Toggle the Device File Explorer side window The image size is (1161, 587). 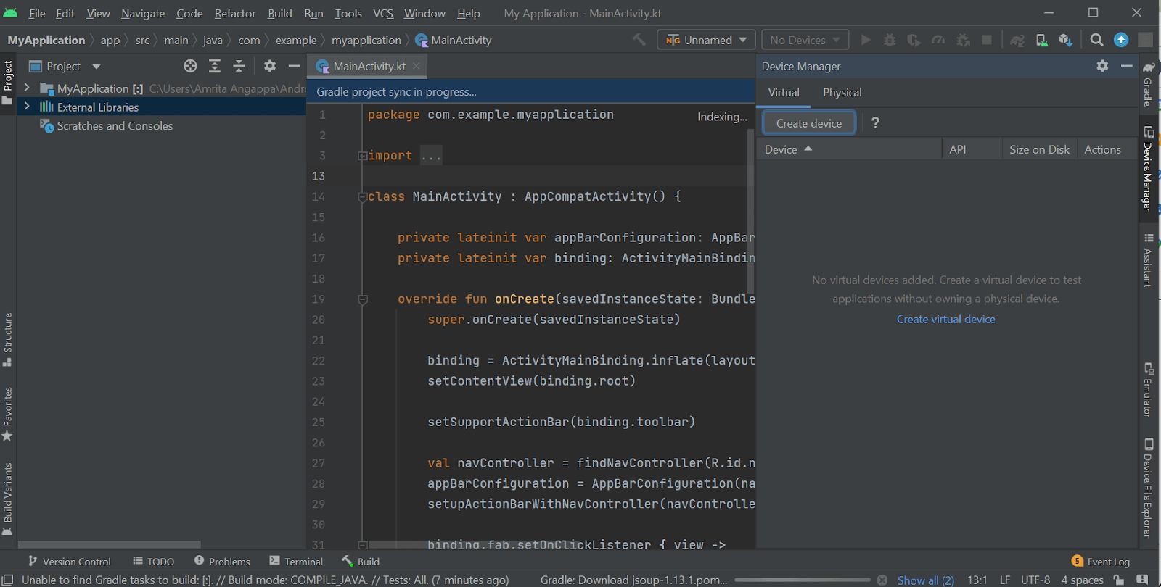click(x=1148, y=488)
